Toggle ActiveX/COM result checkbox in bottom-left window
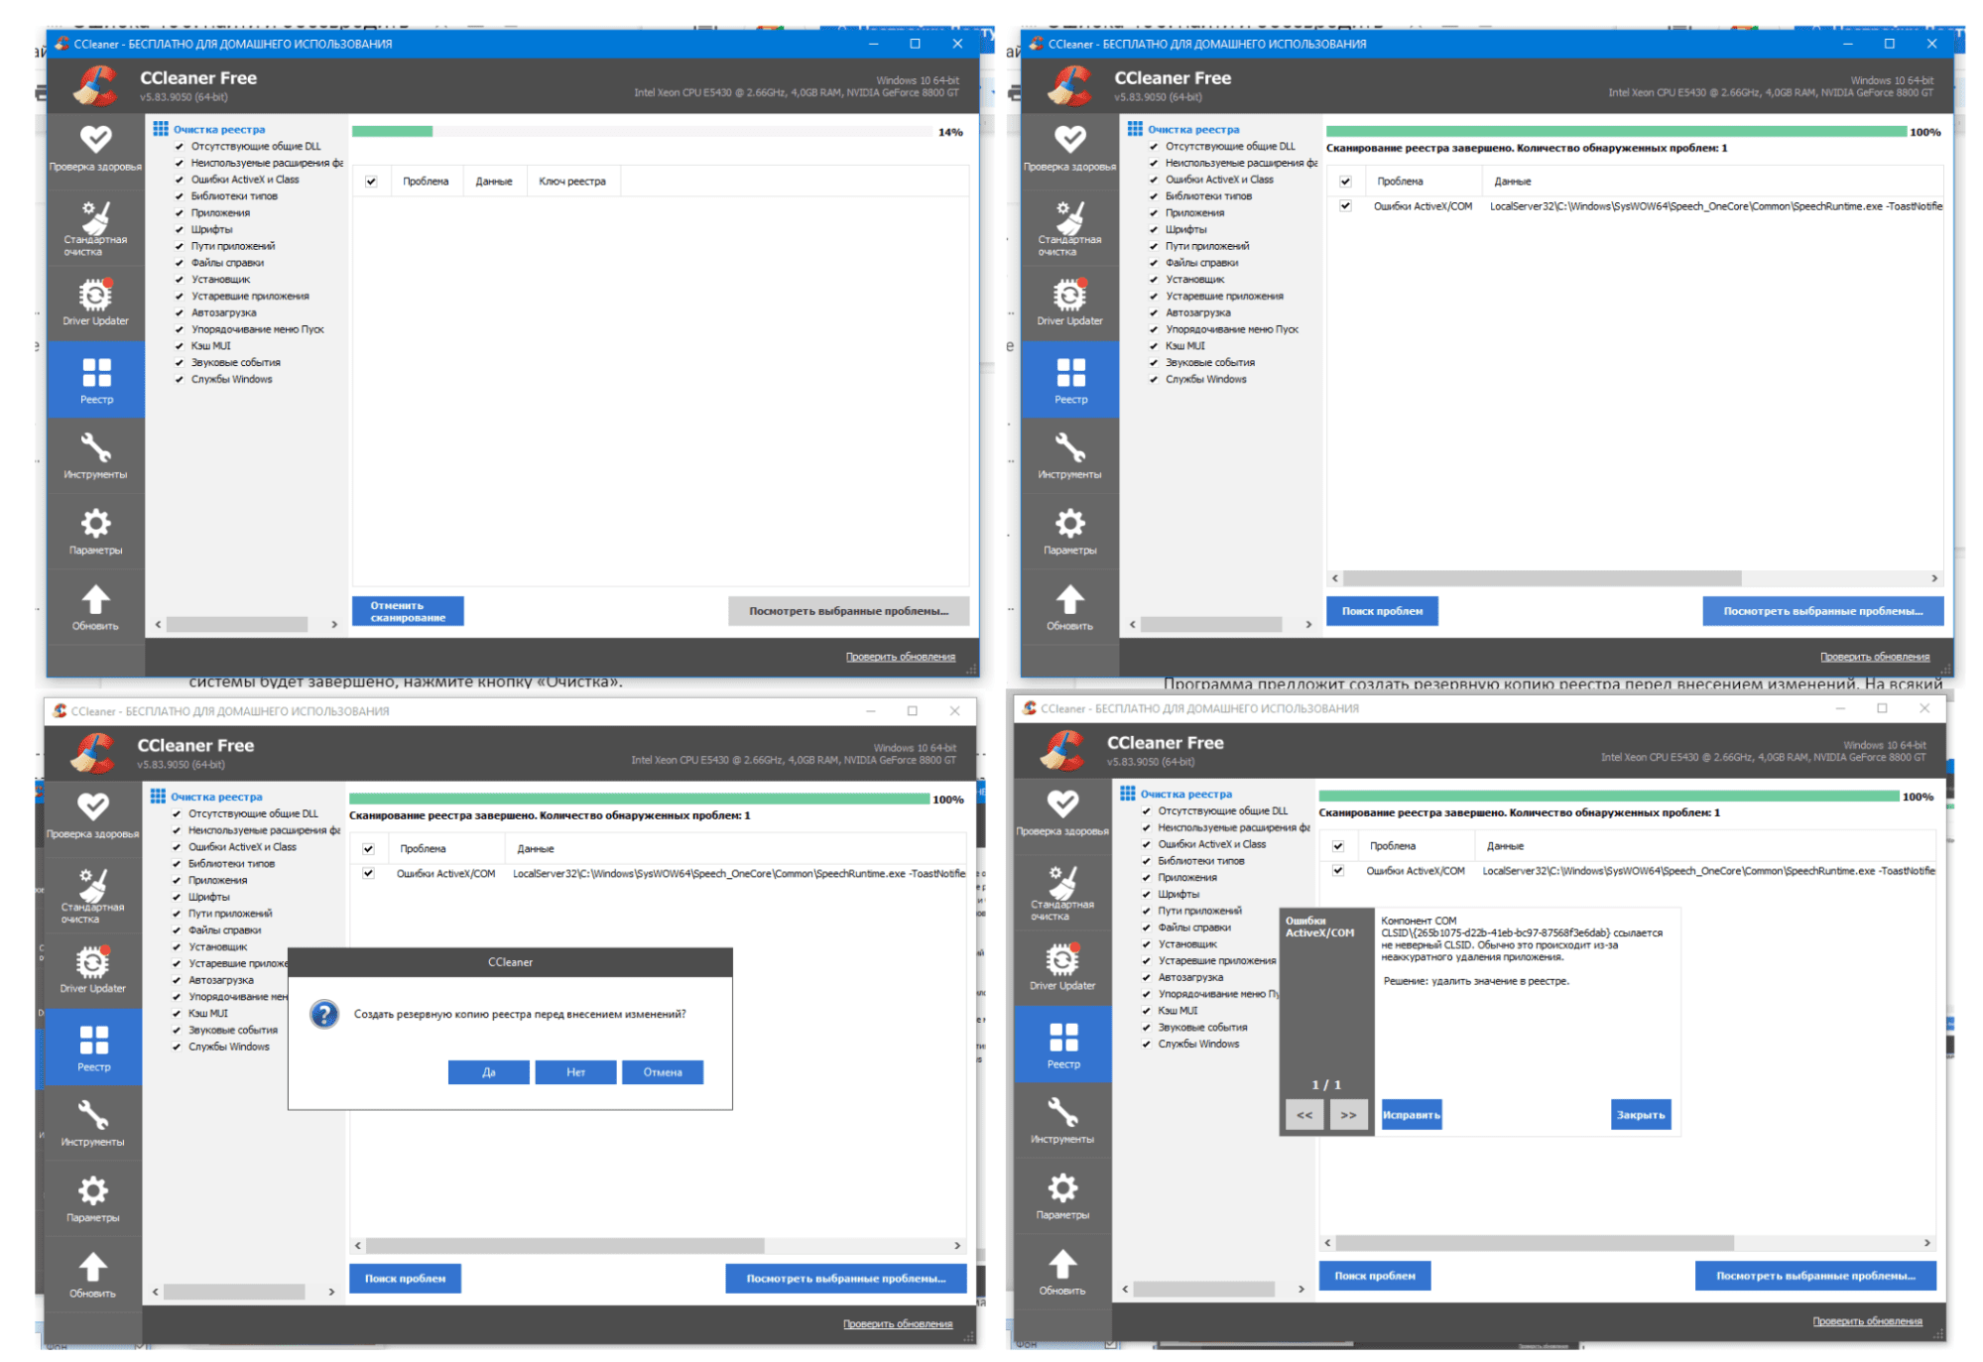 tap(368, 874)
